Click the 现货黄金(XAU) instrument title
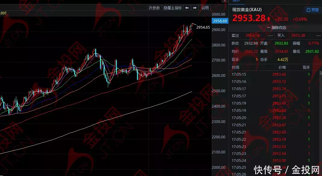The width and height of the screenshot is (322, 176). click(247, 10)
